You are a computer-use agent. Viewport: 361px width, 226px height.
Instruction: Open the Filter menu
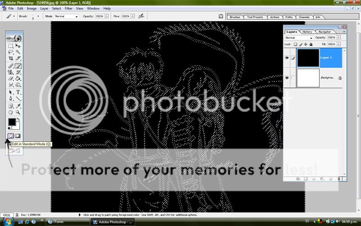tap(68, 8)
